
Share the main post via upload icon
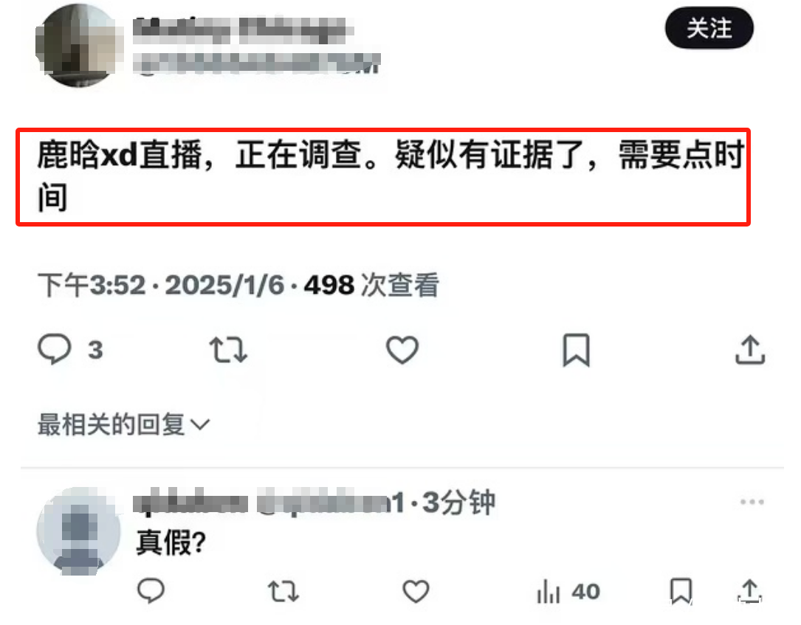[x=750, y=350]
